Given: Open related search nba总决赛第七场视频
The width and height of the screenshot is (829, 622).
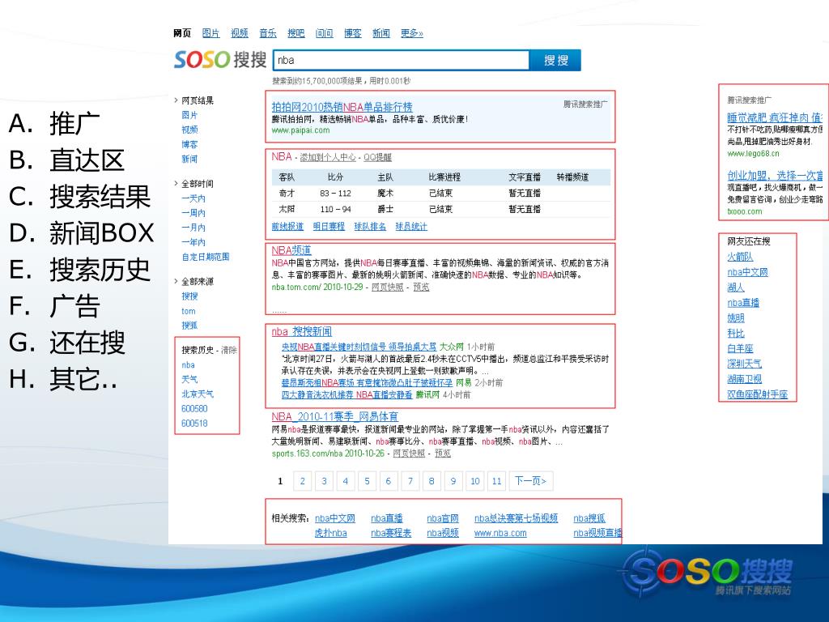Looking at the screenshot, I should 516,518.
